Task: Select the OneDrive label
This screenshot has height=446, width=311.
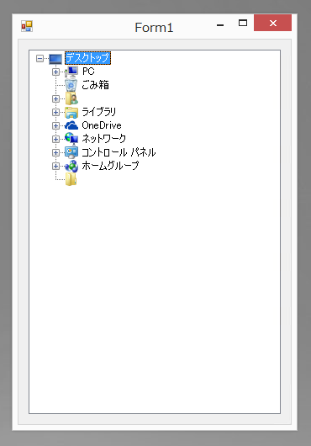Action: pos(102,125)
